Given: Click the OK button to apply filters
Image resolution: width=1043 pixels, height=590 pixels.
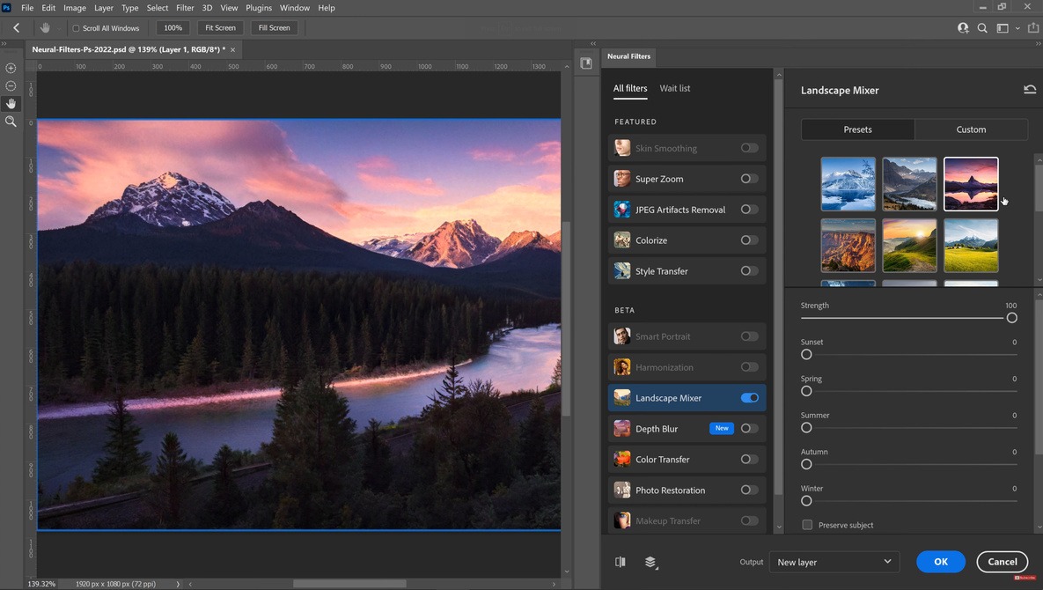Looking at the screenshot, I should tap(940, 561).
